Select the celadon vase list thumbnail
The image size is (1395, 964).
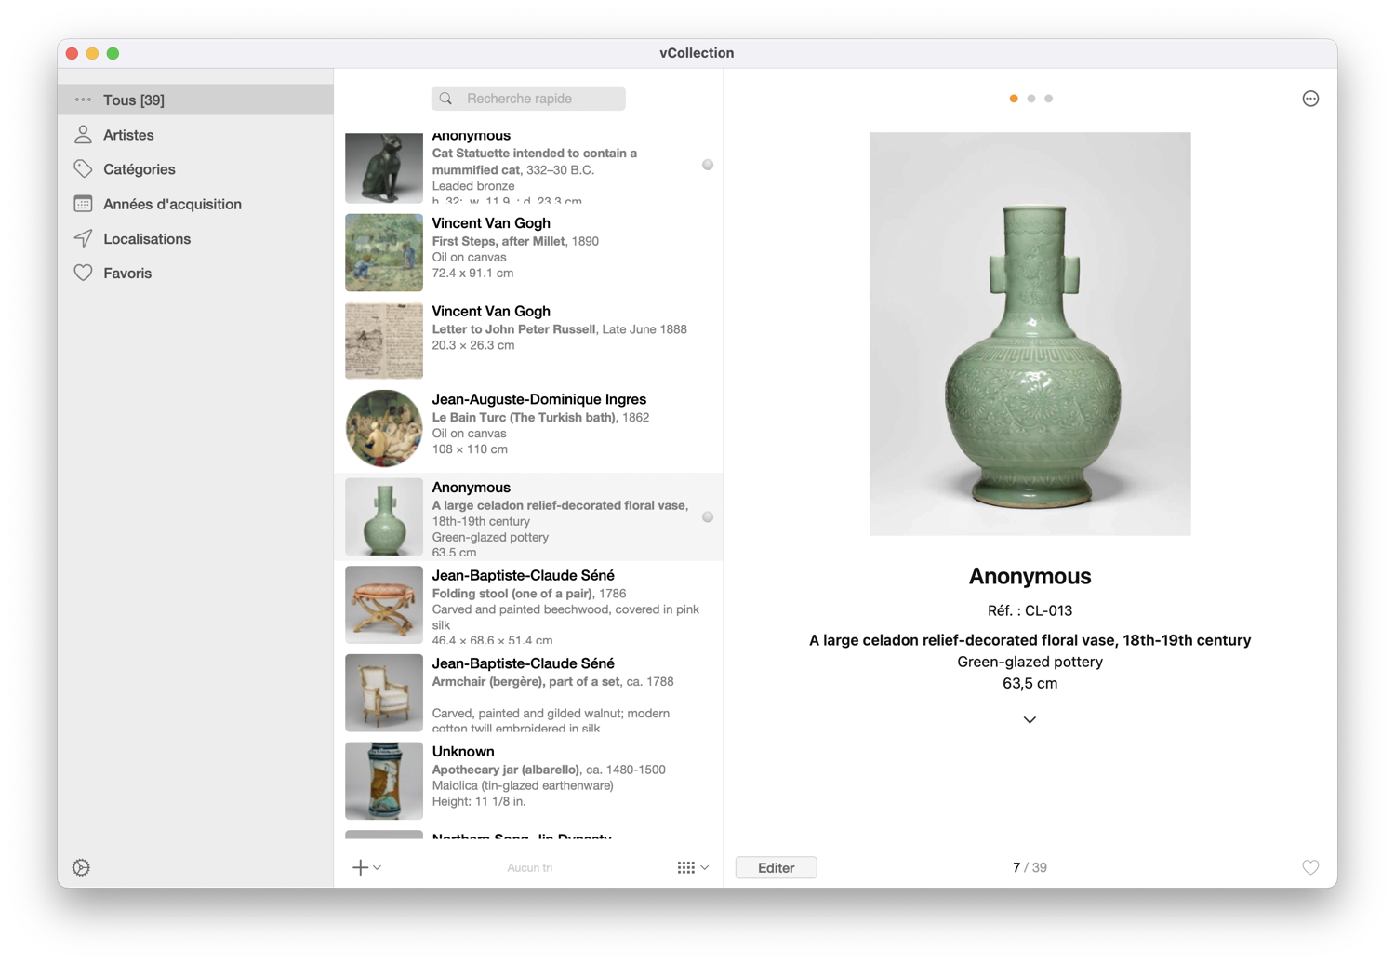point(384,516)
